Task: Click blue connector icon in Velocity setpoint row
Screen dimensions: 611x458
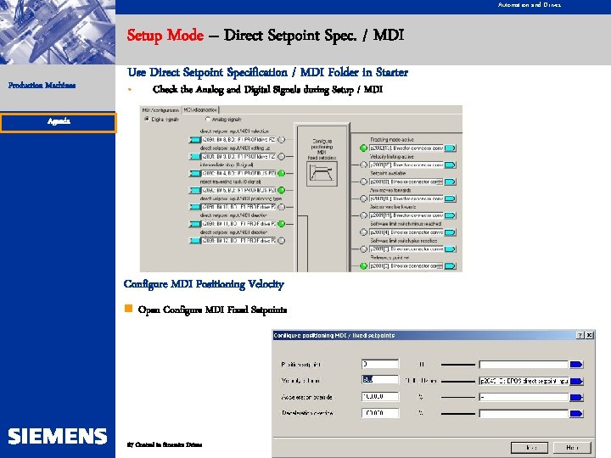Action: click(576, 382)
